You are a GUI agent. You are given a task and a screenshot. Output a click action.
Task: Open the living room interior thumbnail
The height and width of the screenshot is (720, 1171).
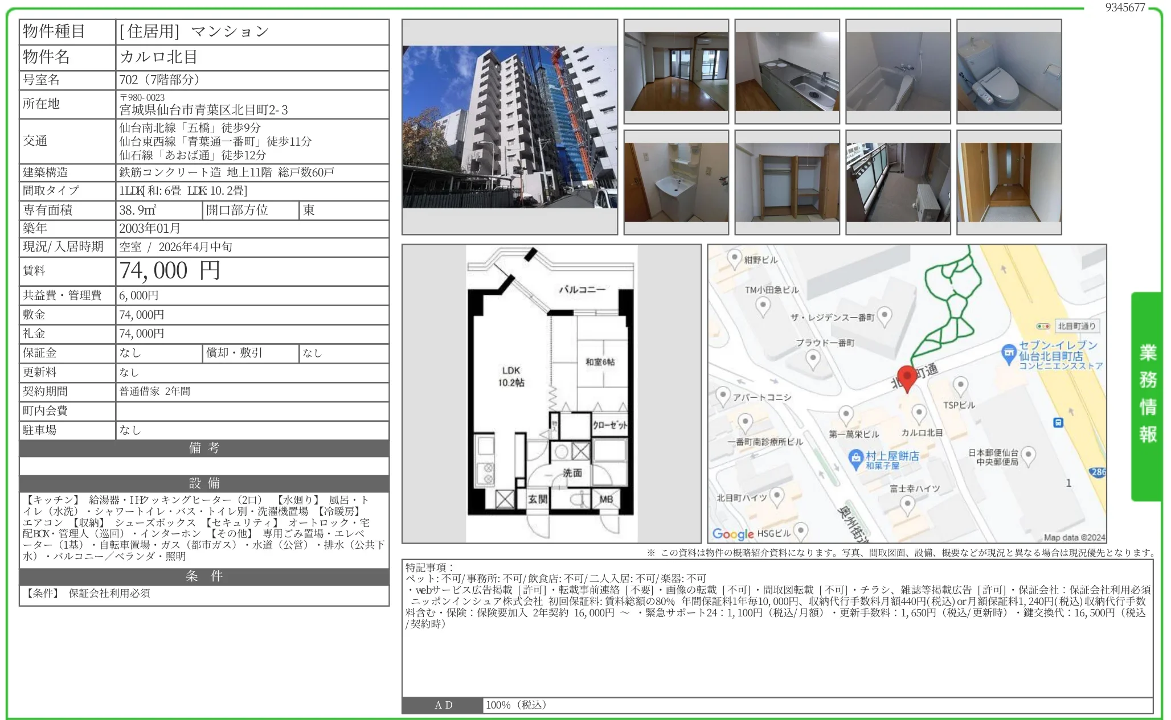(x=675, y=71)
